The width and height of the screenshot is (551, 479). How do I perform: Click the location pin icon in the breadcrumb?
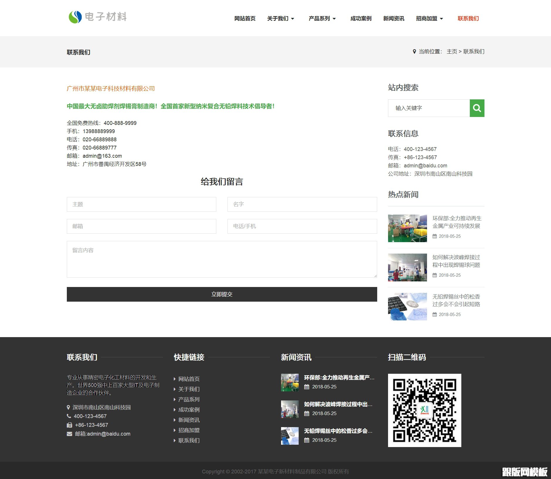414,51
